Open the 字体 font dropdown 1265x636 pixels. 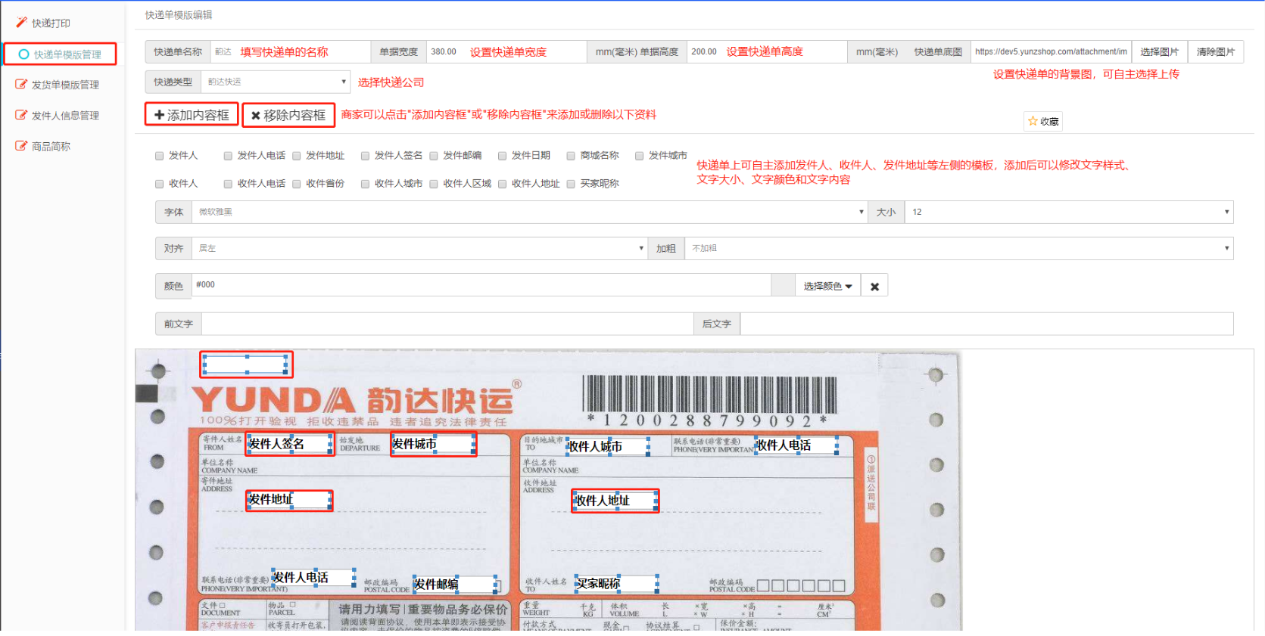(x=529, y=212)
